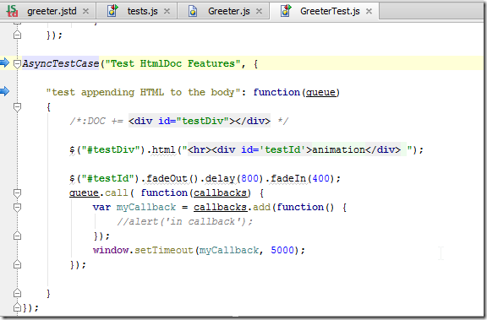Screen dimensions: 487x320
Task: Close the tests.js tab
Action: click(167, 12)
